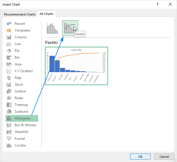Screen dimensions: 177x162
Task: Close the Insert Chart dialog
Action: 170,5
